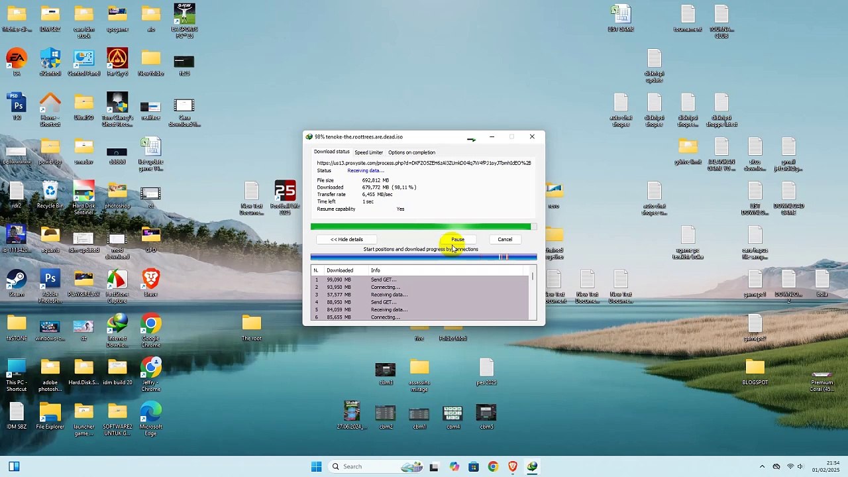
Task: Pause the IDM download
Action: coord(458,239)
